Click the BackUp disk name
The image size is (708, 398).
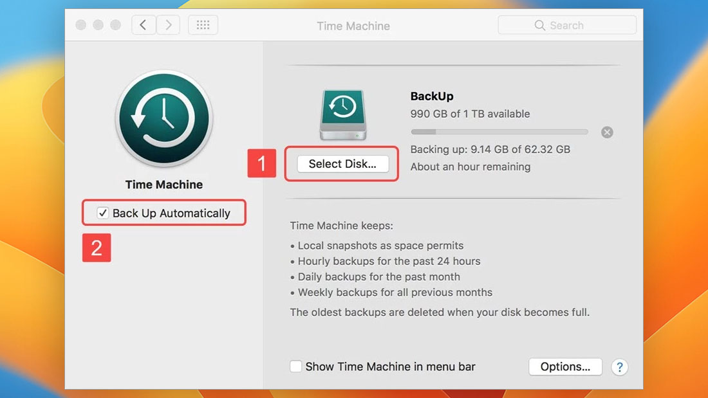432,96
